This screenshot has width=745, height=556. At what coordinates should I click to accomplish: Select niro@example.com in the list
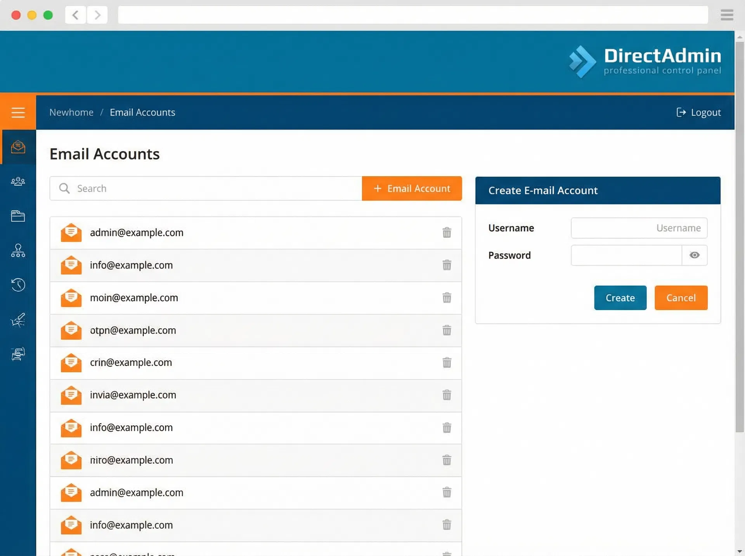[x=256, y=460]
